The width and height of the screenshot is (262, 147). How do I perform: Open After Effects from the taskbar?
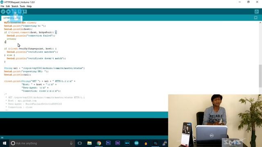click(117, 143)
